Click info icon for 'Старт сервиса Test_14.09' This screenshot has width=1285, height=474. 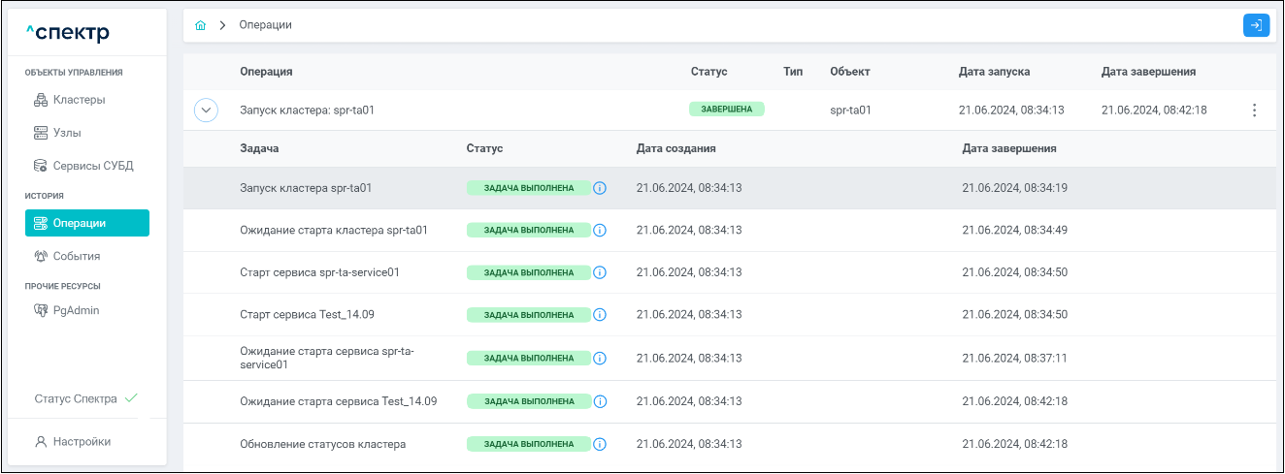(x=600, y=315)
